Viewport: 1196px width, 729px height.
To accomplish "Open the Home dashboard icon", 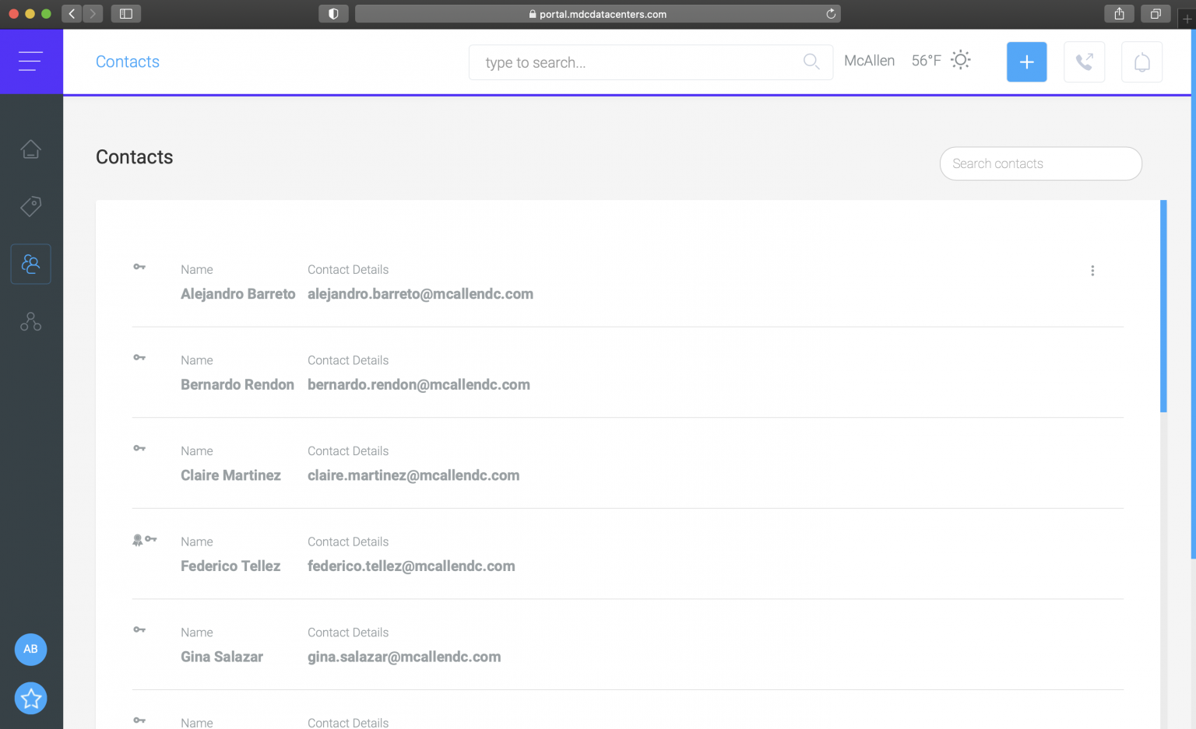I will point(30,149).
